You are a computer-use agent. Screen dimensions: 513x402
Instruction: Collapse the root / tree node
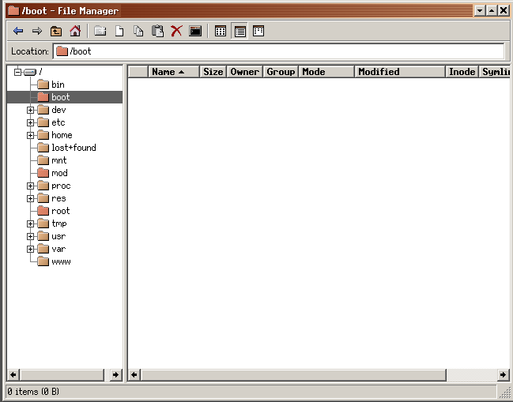(x=18, y=72)
